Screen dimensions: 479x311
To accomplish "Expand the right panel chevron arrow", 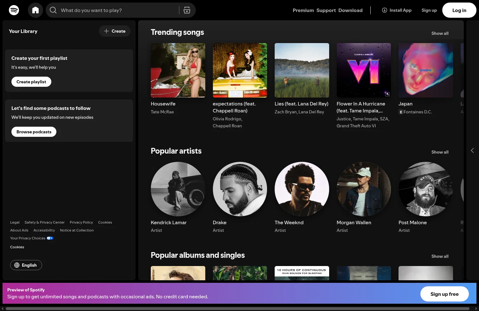I will pyautogui.click(x=472, y=150).
